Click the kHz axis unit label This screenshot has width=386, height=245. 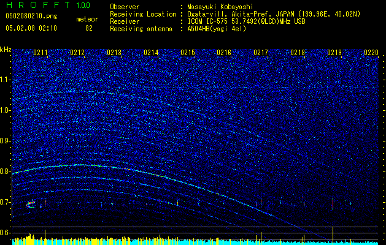pos(6,50)
